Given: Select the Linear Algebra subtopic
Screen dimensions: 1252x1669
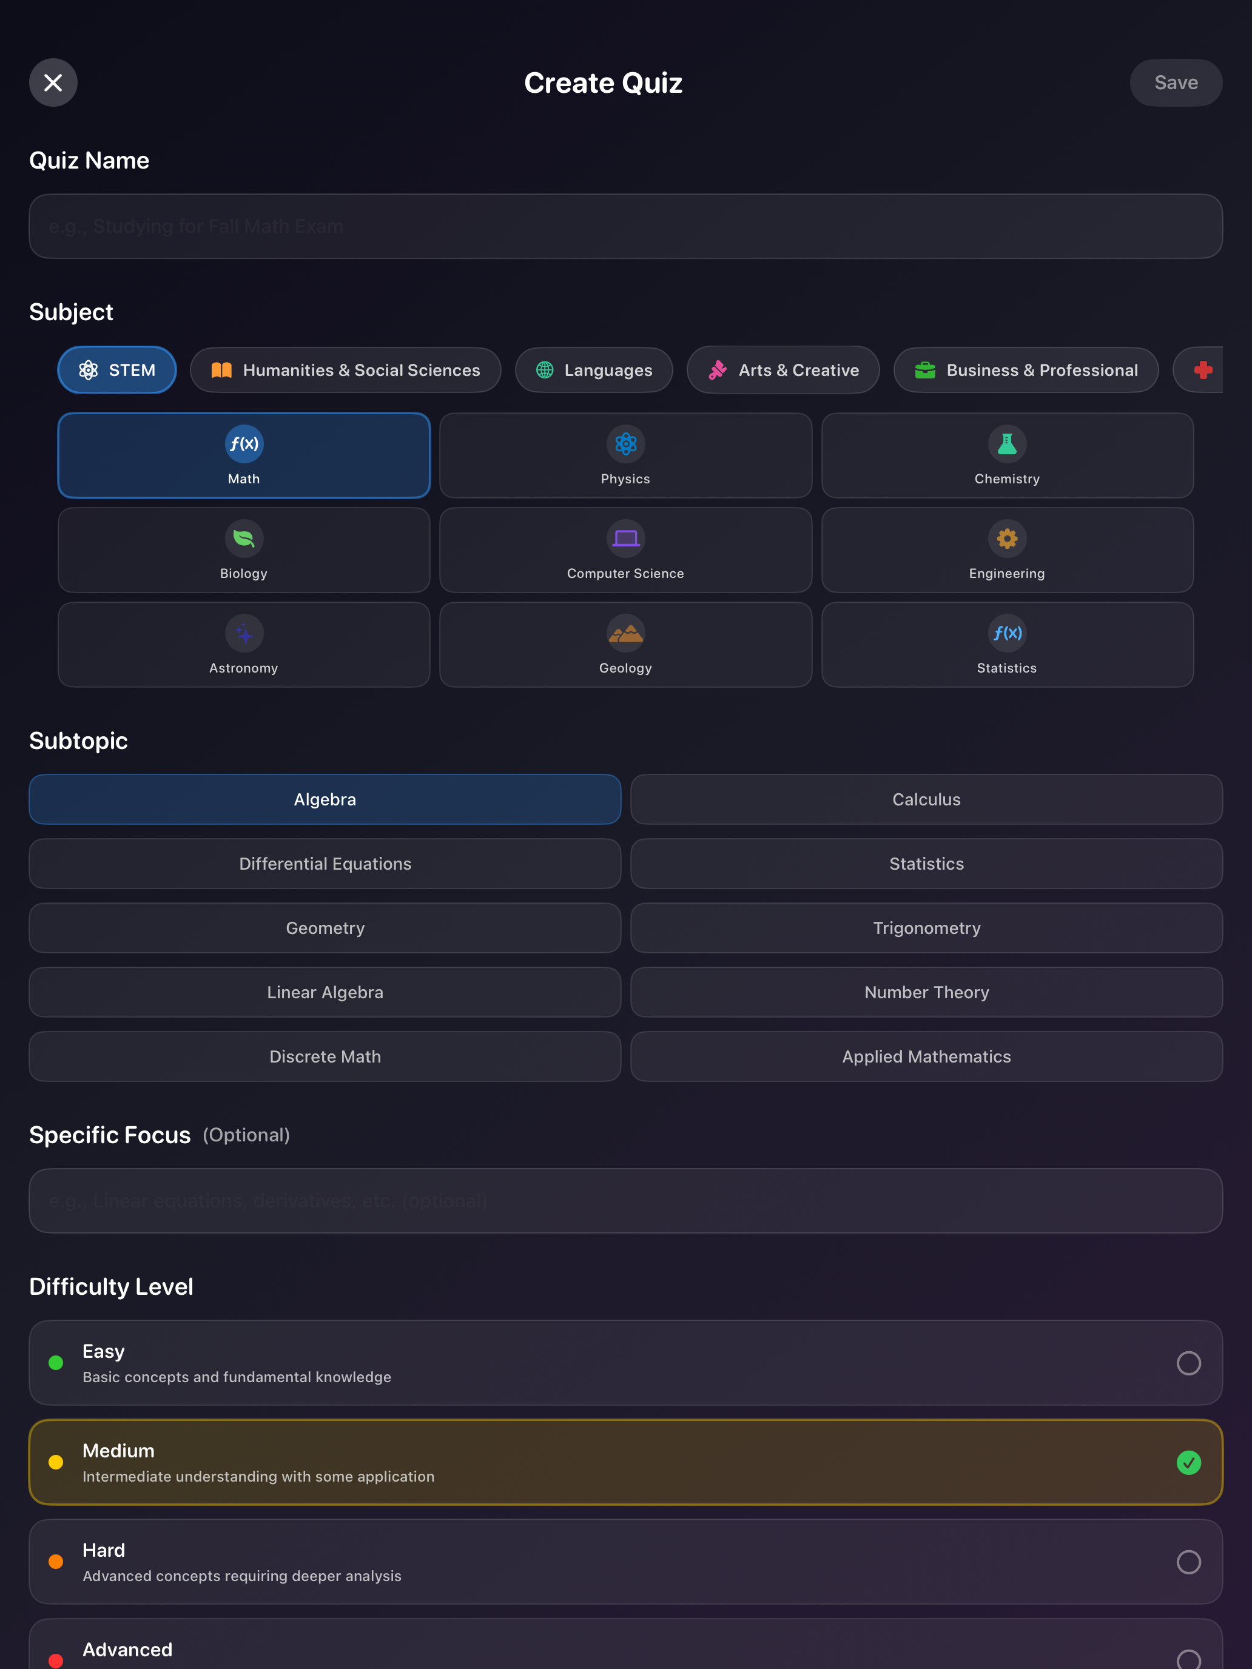Looking at the screenshot, I should click(x=325, y=992).
